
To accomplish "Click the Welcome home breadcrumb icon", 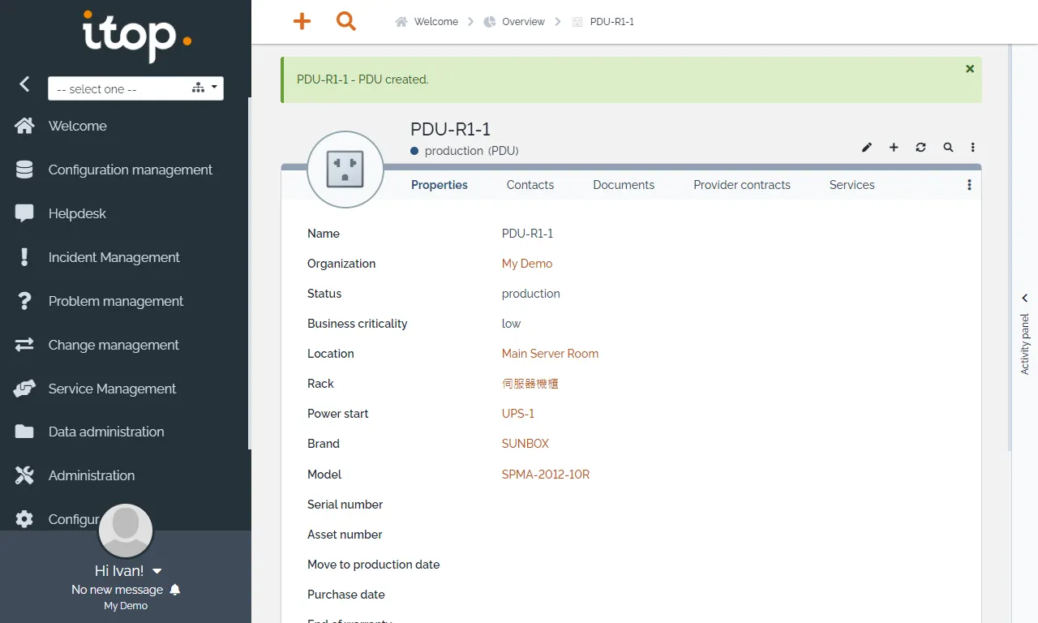I will click(x=401, y=22).
